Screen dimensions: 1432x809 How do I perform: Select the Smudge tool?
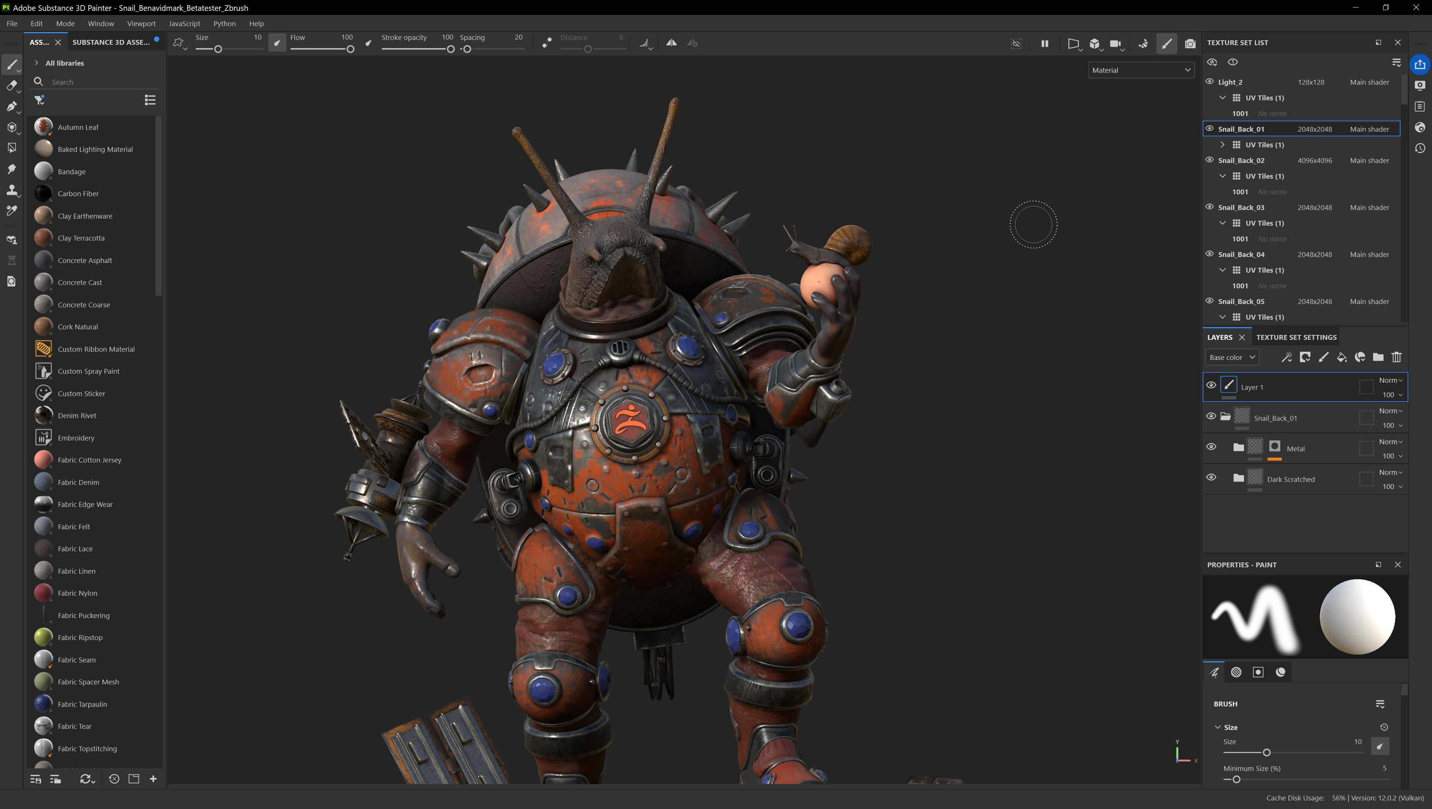[x=11, y=169]
